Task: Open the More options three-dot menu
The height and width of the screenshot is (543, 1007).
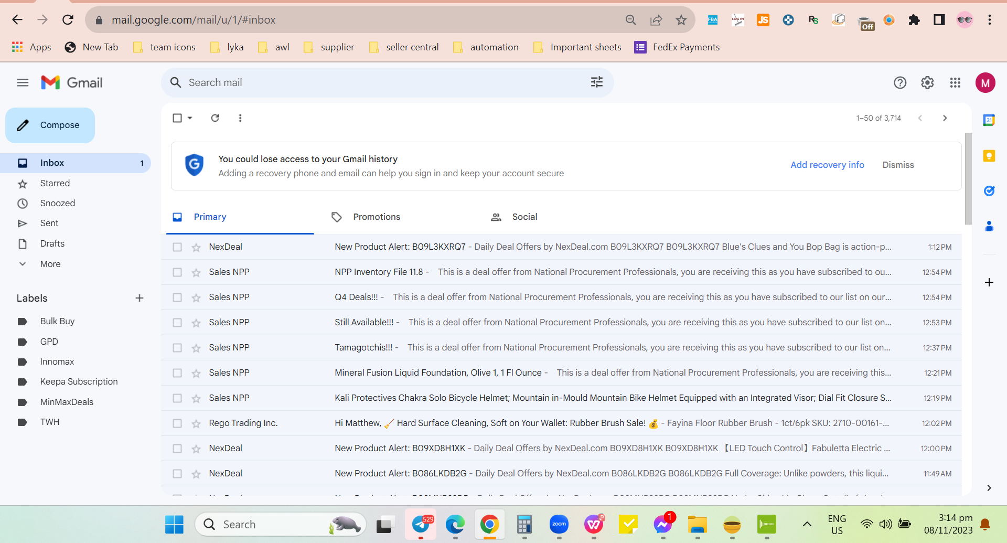Action: [240, 118]
